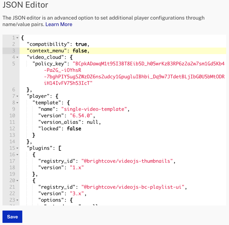Click gutter line number 5
This screenshot has width=229, height=225.
(14, 64)
